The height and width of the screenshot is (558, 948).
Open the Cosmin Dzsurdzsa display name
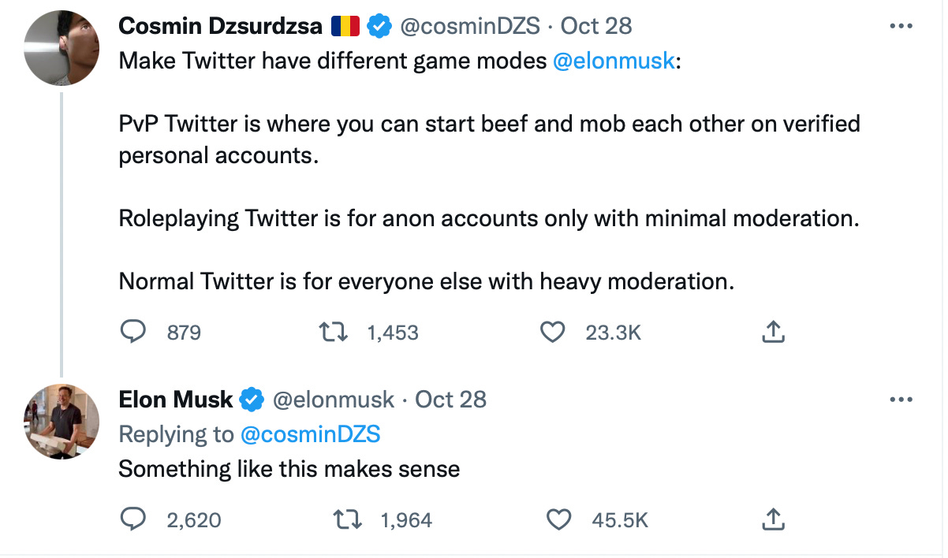pyautogui.click(x=221, y=26)
